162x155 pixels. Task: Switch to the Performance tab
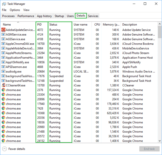(x=26, y=16)
